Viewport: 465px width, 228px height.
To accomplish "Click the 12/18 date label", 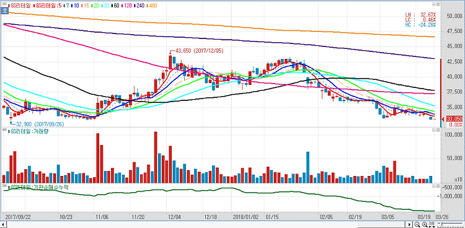I will tap(211, 217).
